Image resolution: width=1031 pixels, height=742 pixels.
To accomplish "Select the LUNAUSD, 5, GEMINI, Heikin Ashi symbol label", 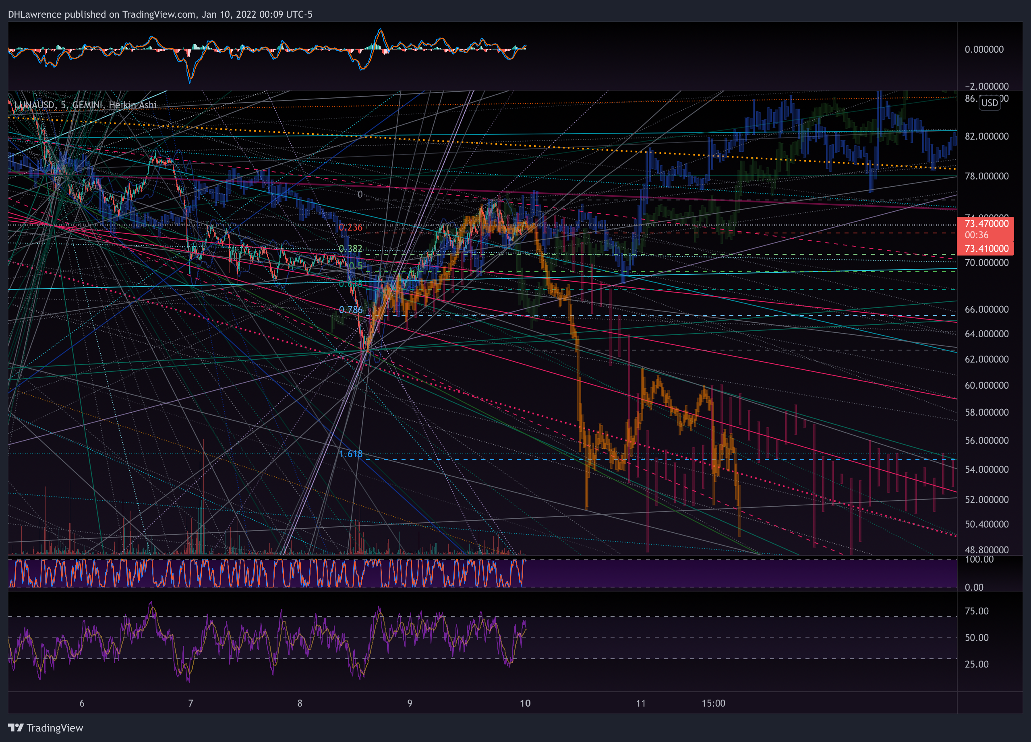I will [85, 105].
